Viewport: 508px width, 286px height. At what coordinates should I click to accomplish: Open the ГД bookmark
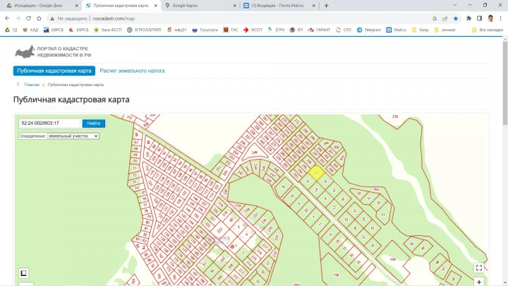(x=11, y=30)
